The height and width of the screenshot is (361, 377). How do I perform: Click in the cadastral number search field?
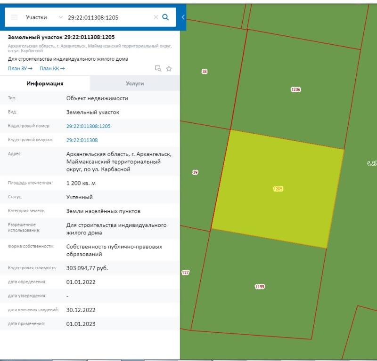point(108,17)
